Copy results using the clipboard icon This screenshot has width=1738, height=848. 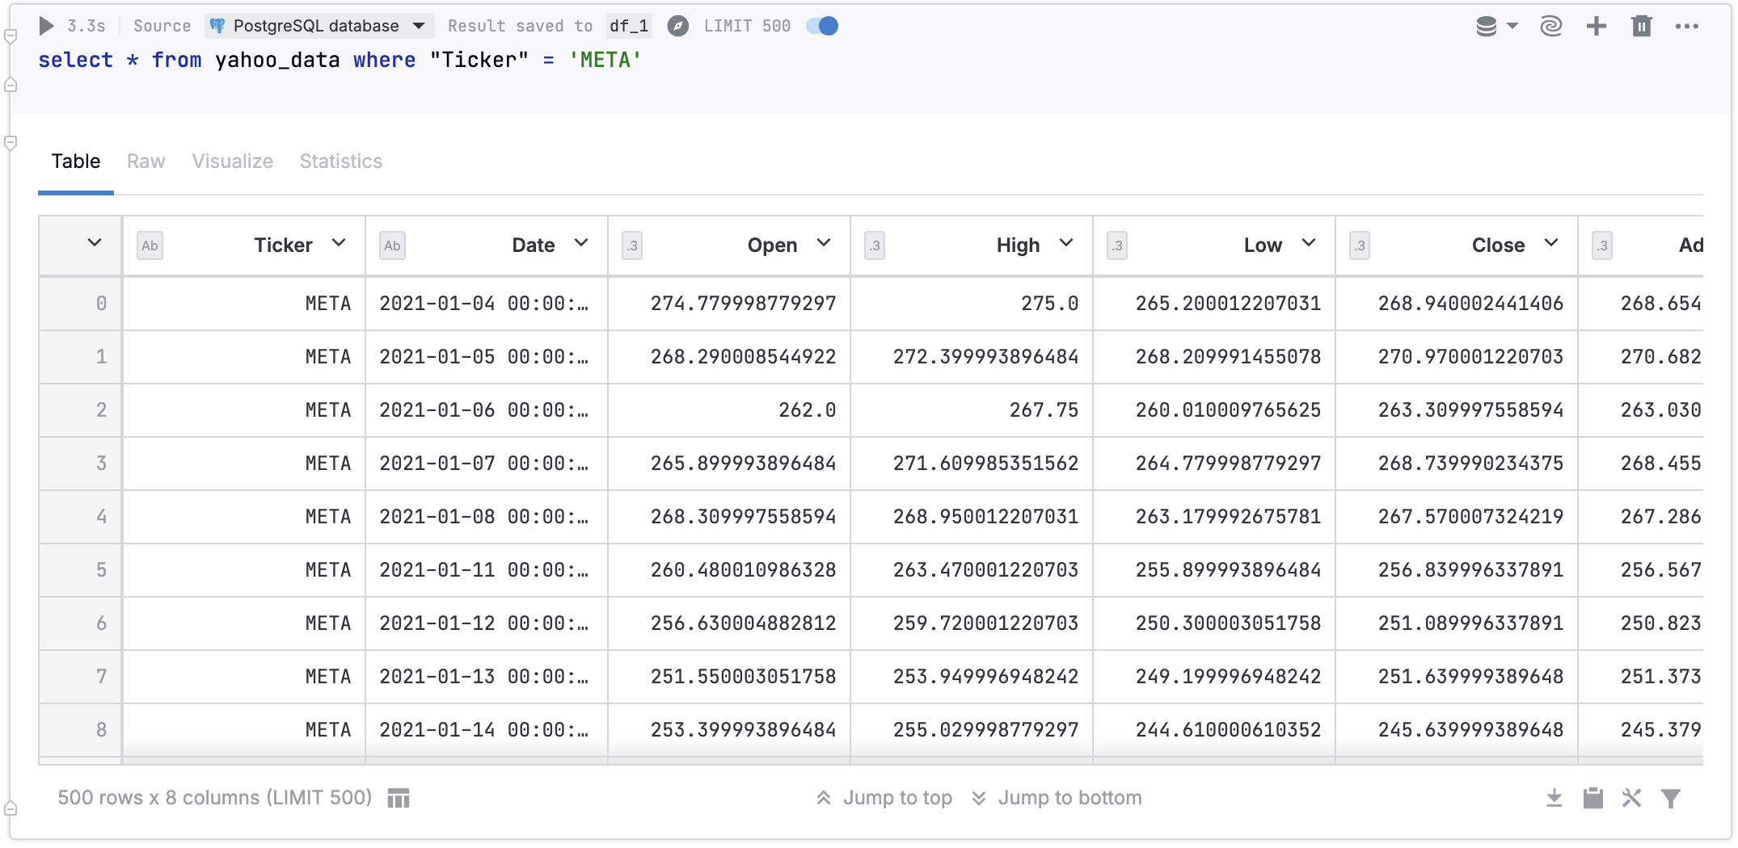pos(1592,798)
